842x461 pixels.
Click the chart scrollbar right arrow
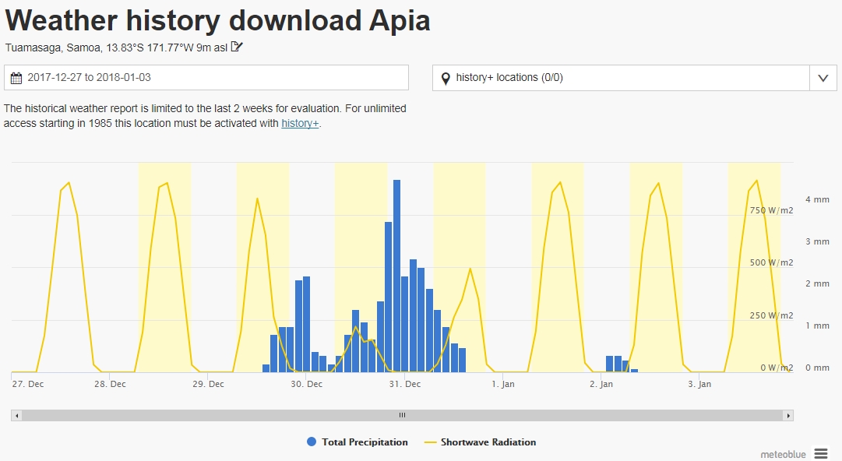(x=788, y=416)
